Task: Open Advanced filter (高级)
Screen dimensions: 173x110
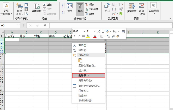Action: 89,14
